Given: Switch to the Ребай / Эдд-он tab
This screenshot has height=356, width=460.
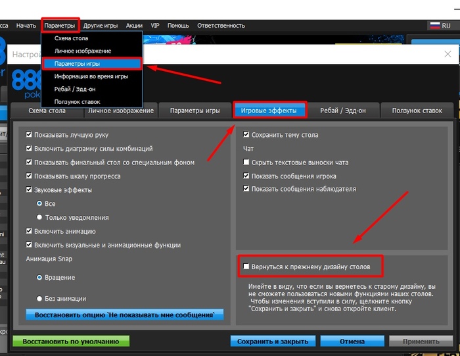Looking at the screenshot, I should (342, 111).
